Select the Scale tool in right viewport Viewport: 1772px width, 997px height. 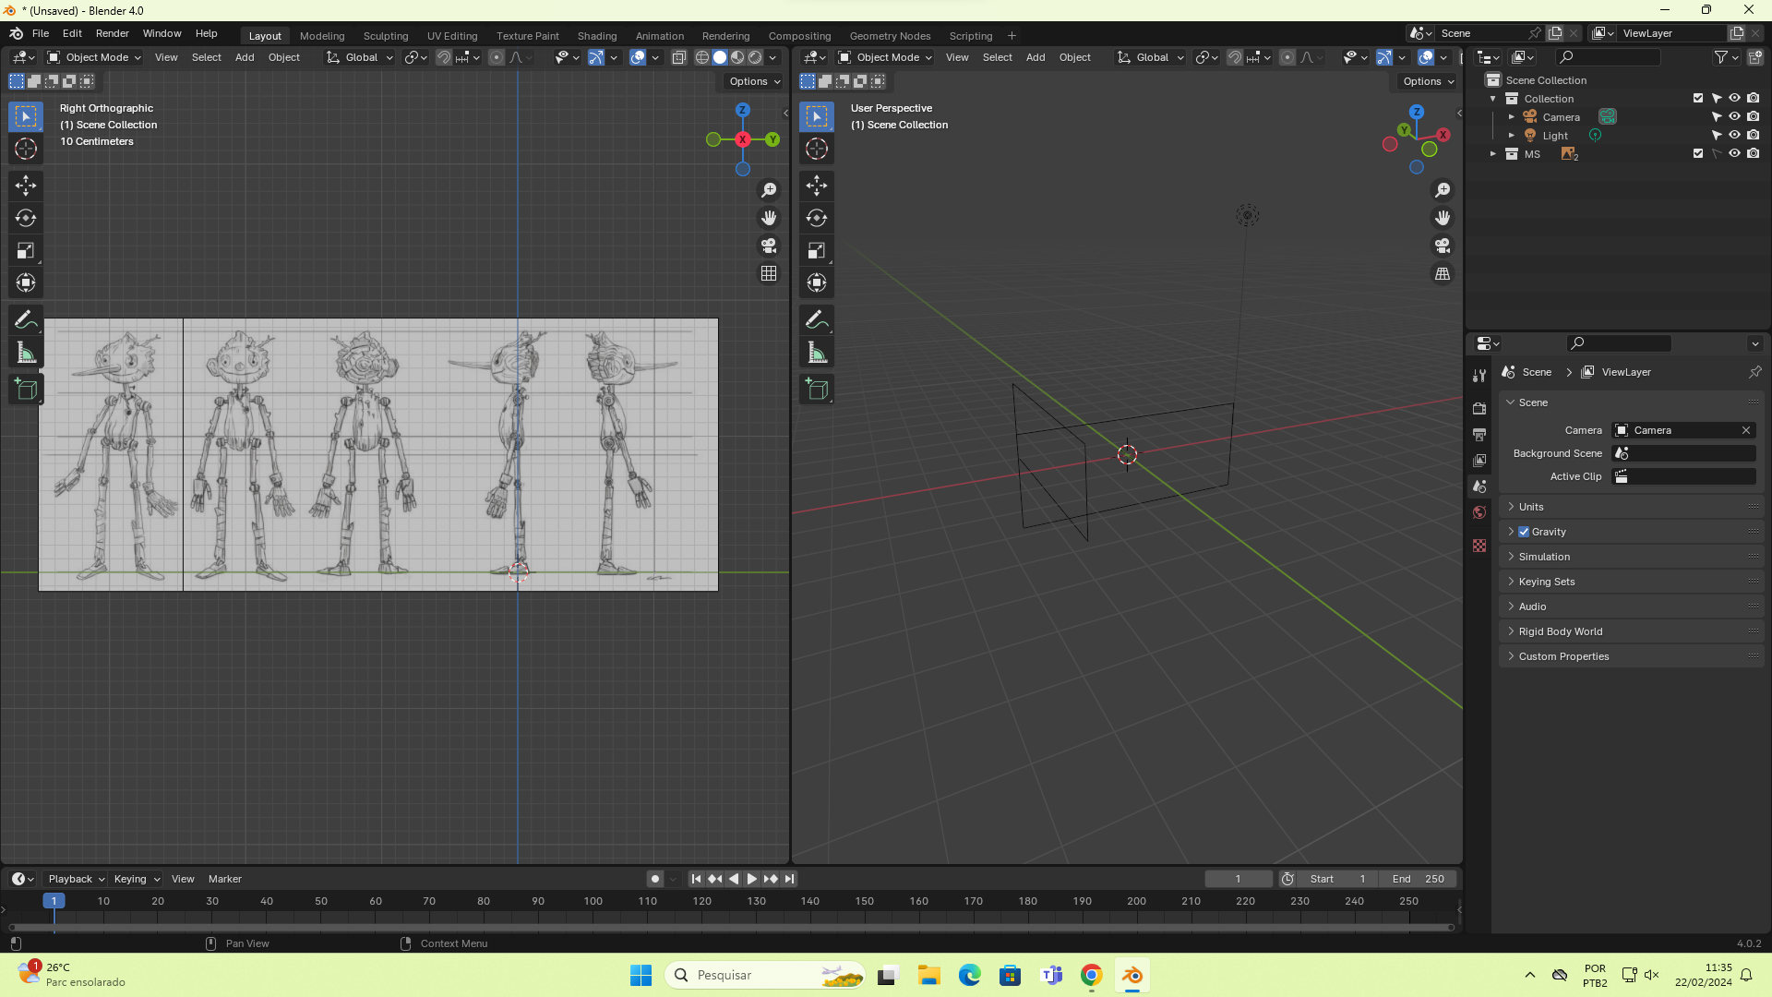(x=816, y=250)
